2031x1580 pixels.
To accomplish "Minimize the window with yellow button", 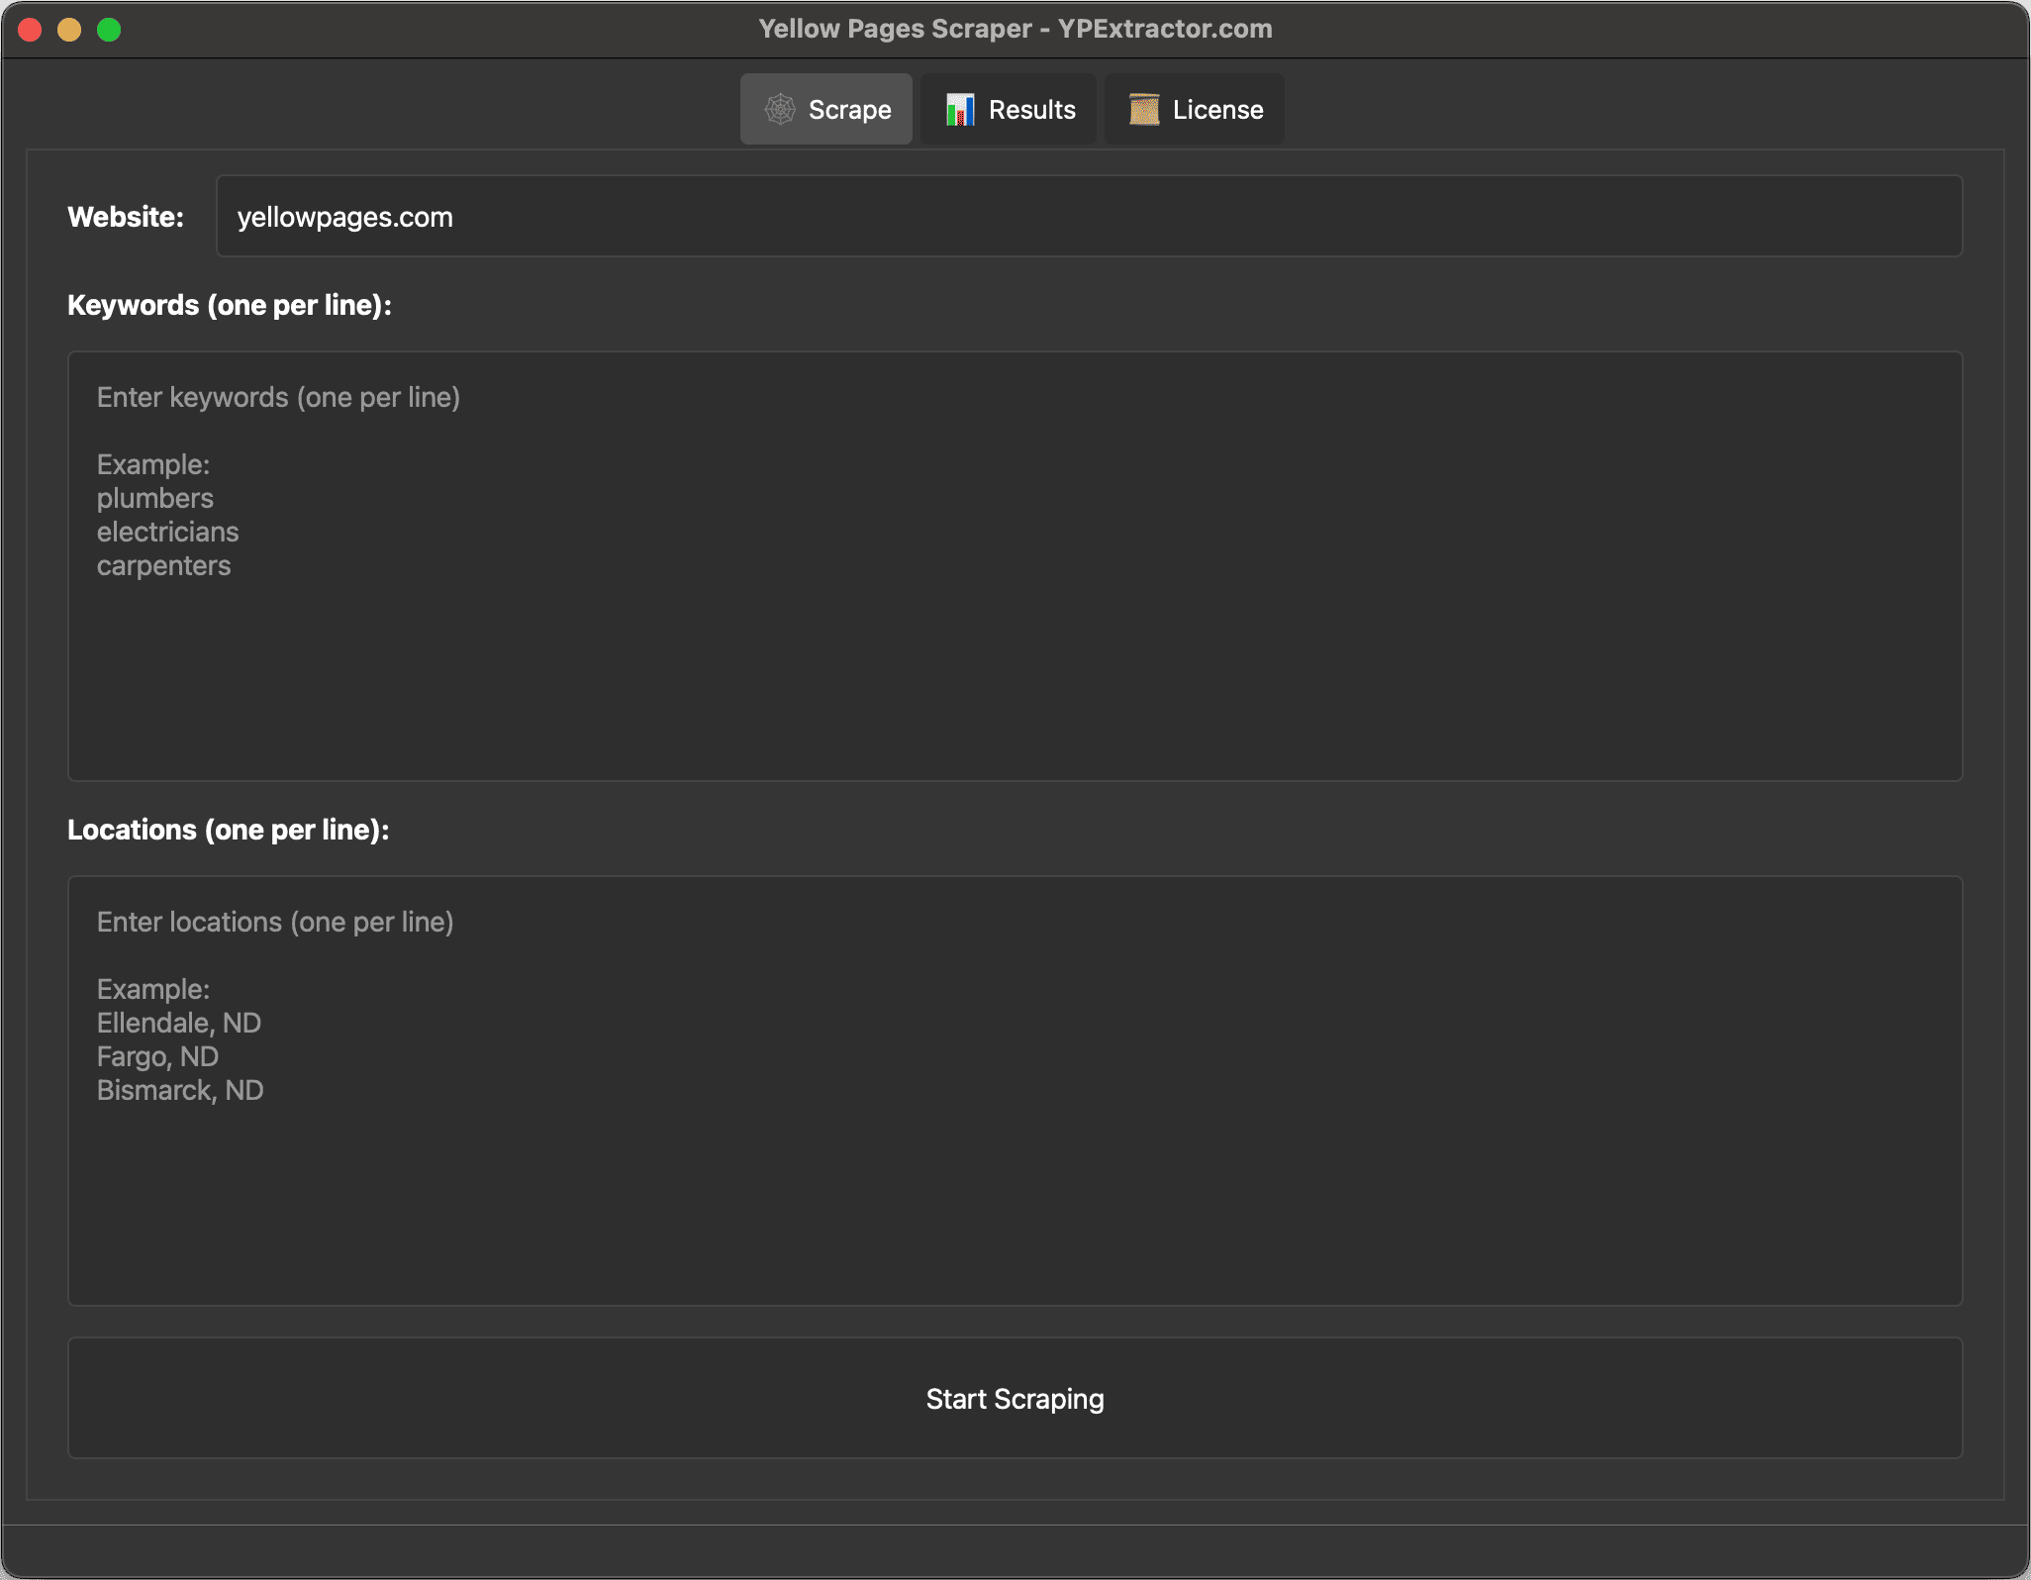I will [69, 30].
